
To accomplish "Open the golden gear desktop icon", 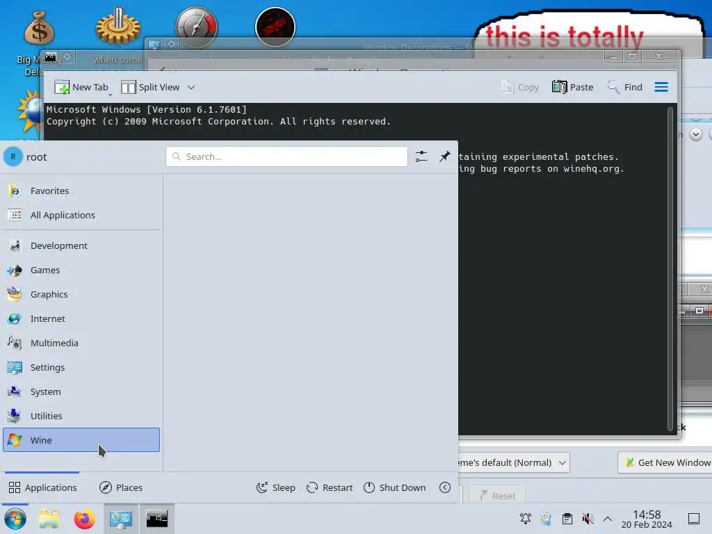I will click(118, 27).
